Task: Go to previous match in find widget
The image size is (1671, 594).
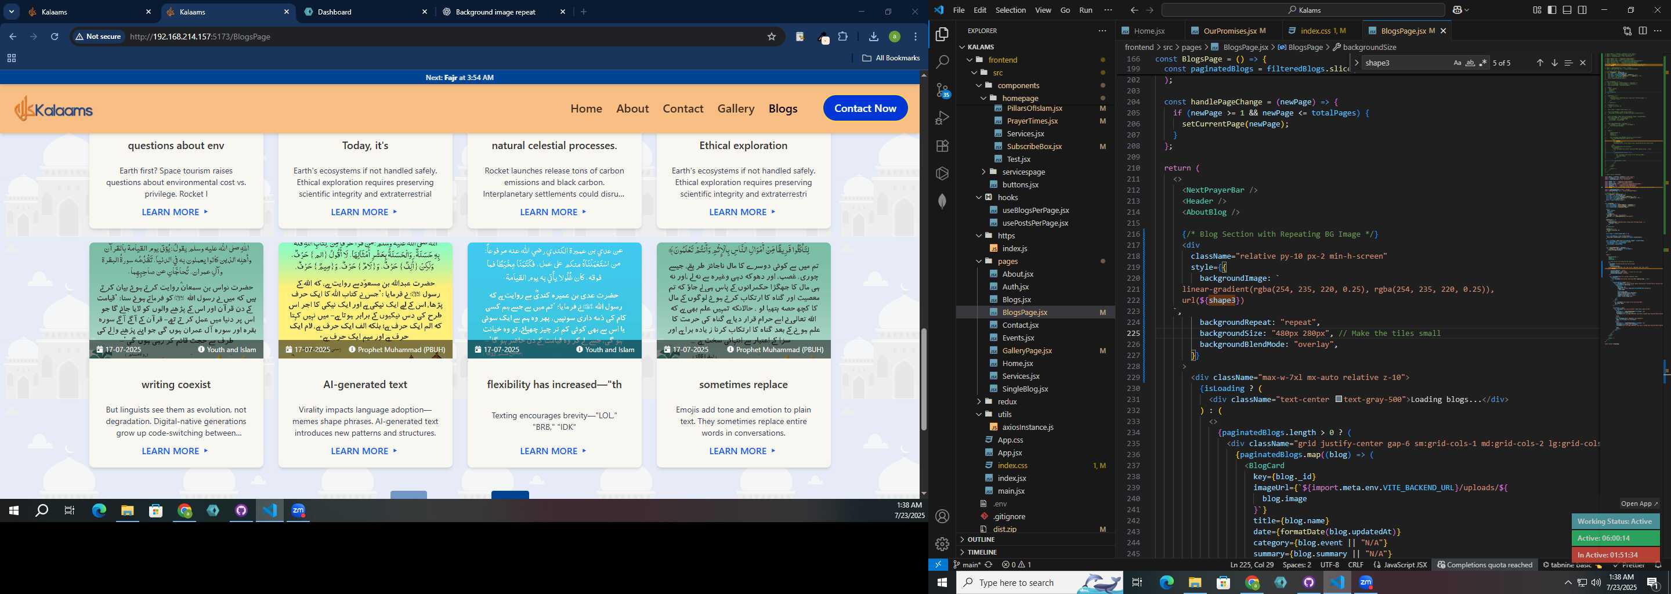Action: [x=1540, y=63]
